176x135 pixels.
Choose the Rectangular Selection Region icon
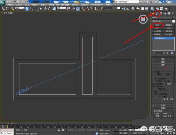[36, 9]
